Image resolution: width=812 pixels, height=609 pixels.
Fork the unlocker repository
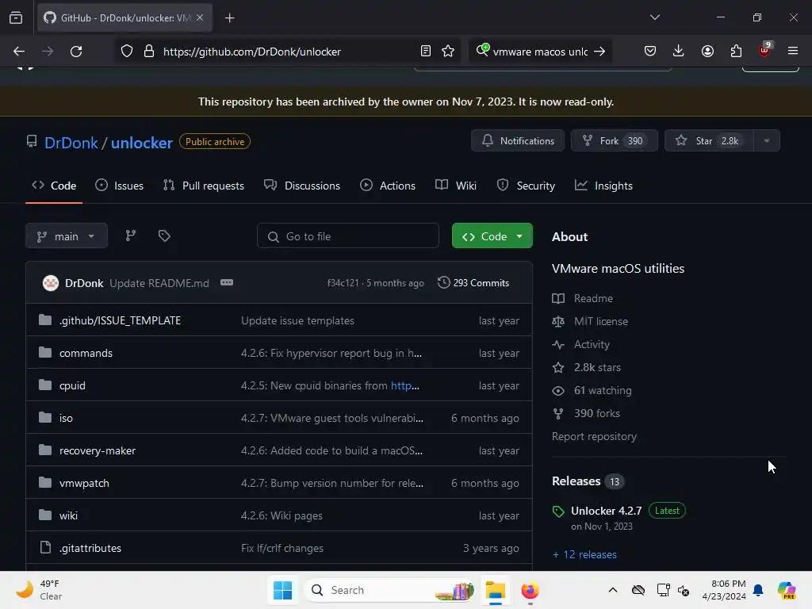tap(615, 141)
